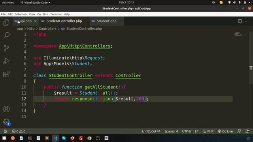The width and height of the screenshot is (253, 142).
Task: Open the Explorer view in activity bar
Action: tap(6, 22)
